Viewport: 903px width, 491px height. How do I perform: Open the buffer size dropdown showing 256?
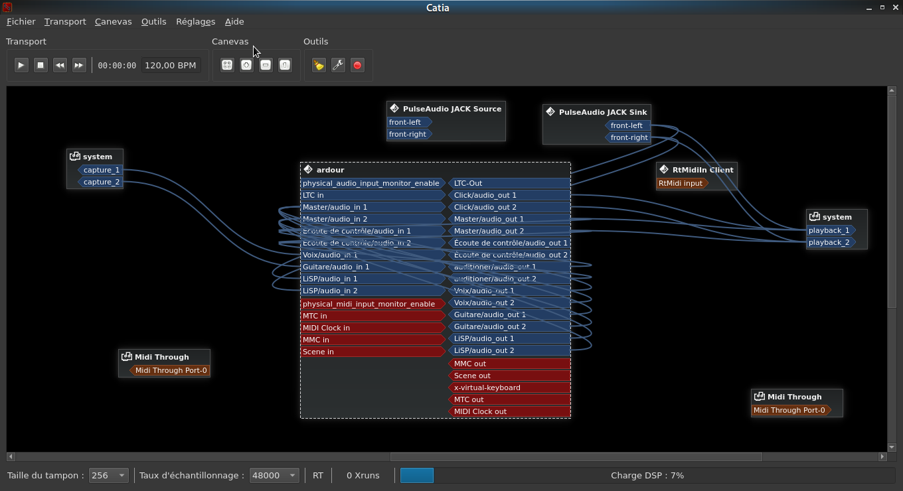pyautogui.click(x=109, y=475)
